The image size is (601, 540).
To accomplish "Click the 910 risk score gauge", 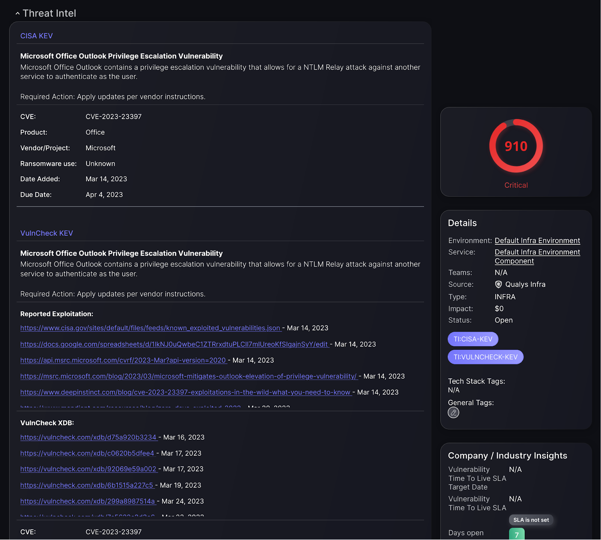I will [x=516, y=146].
